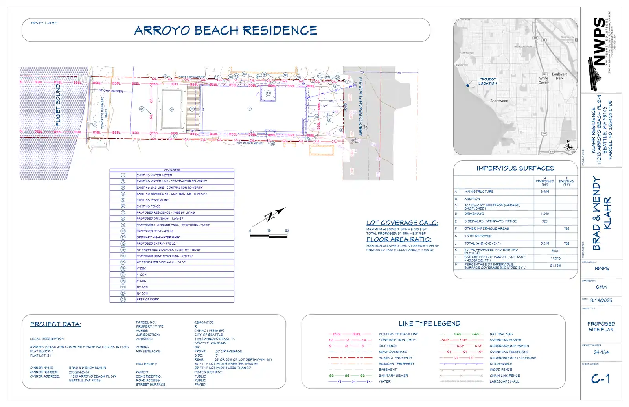
Task: Select key note 'EXISTING WATER METER'
Action: point(154,175)
